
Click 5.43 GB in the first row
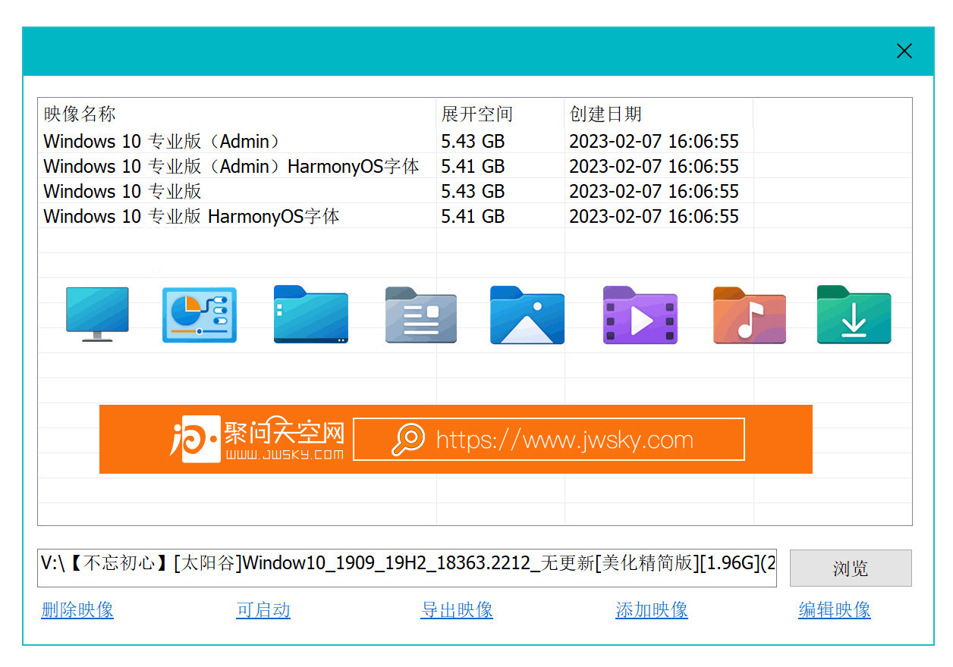[473, 142]
